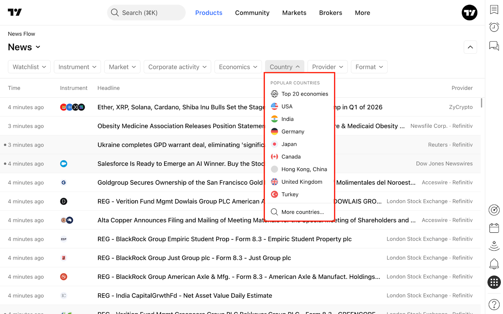Expand the Market filter dropdown
Screen dimensions: 503x314
[122, 67]
